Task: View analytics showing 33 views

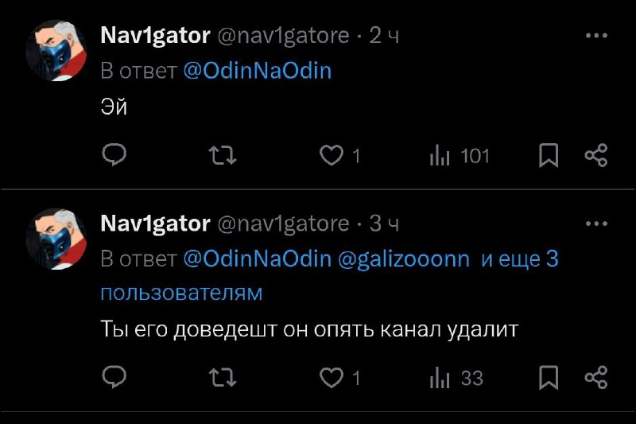Action: point(456,377)
